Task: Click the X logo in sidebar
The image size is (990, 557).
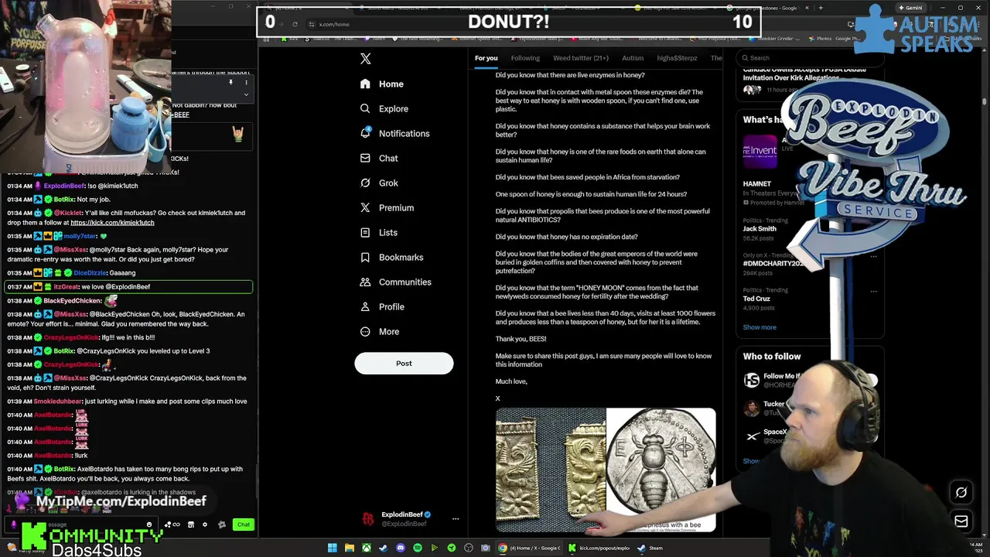Action: tap(366, 59)
